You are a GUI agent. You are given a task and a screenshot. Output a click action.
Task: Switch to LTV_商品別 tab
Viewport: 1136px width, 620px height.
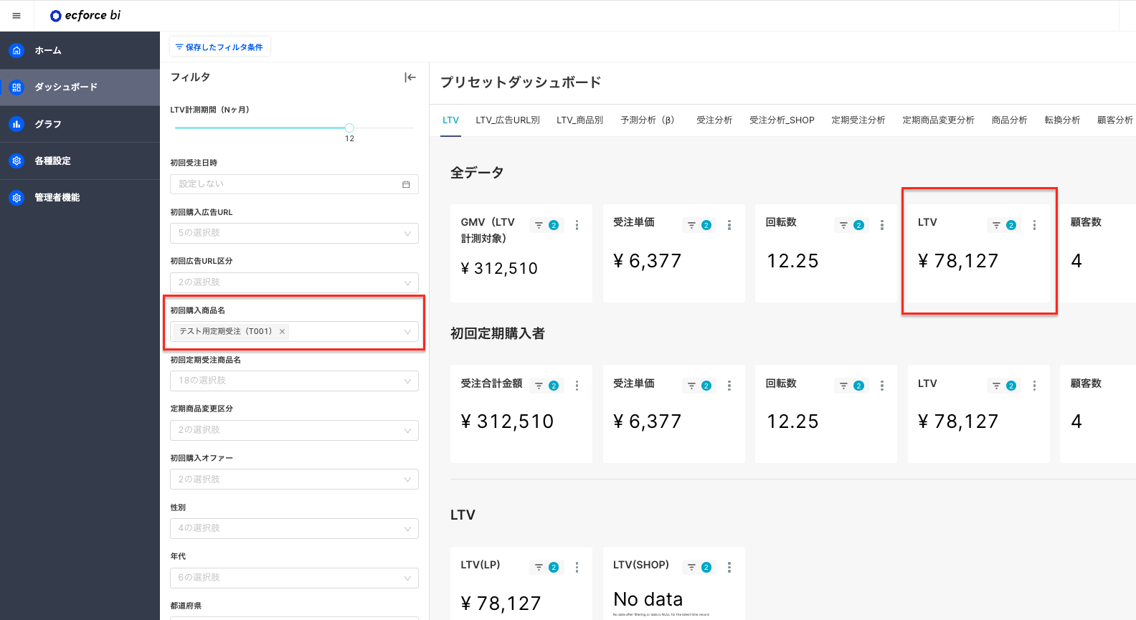pyautogui.click(x=579, y=120)
